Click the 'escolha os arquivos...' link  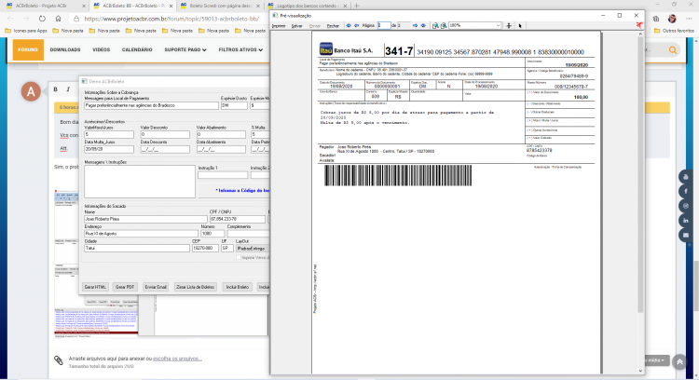[177, 359]
